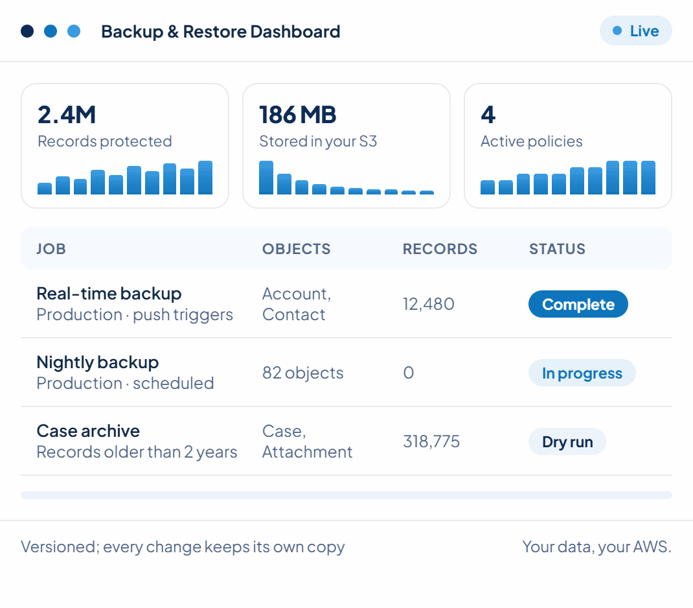Sort by the STATUS column header
This screenshot has width=693, height=608.
(x=558, y=249)
